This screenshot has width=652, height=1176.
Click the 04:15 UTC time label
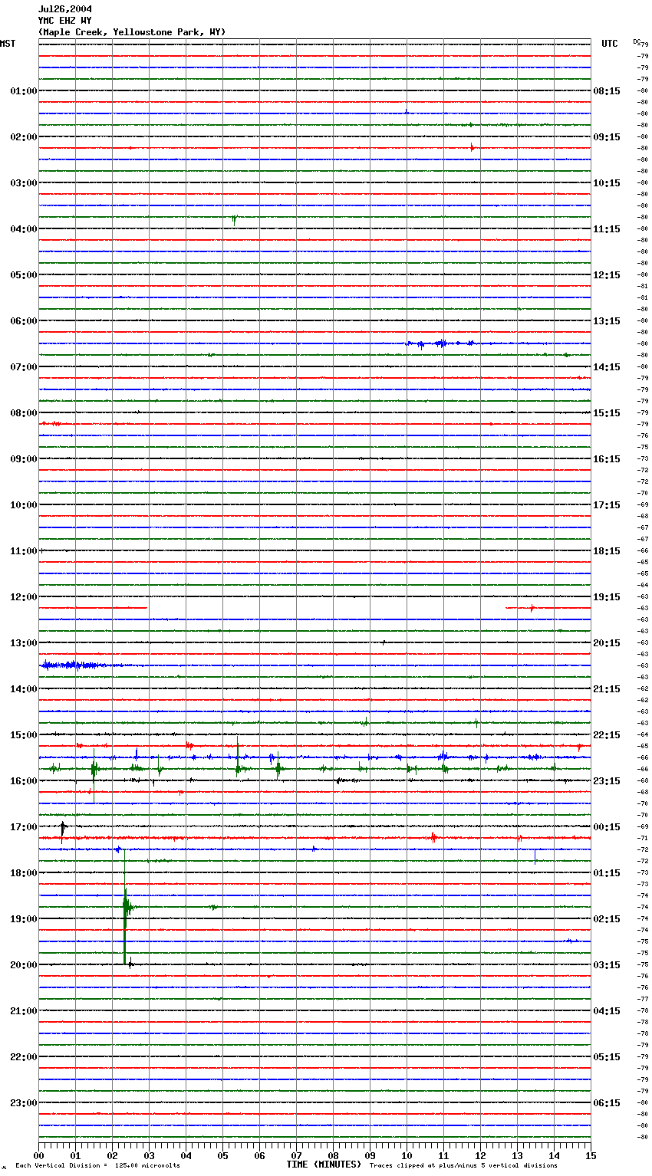click(607, 1011)
